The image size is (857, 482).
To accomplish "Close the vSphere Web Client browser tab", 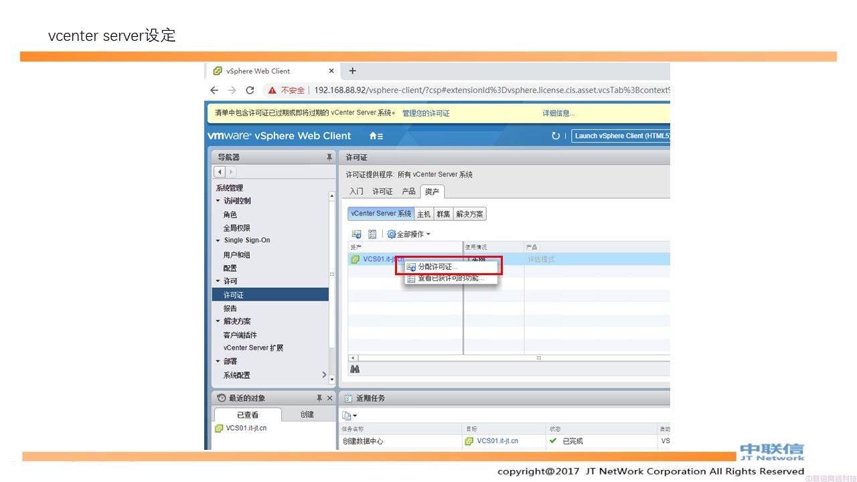I will click(331, 71).
